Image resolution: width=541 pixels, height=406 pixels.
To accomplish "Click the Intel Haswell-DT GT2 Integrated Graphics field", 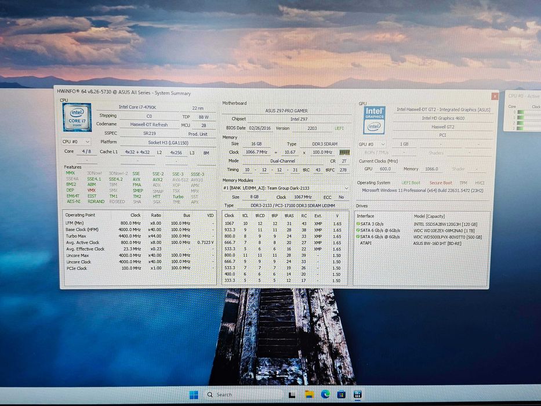I will point(443,110).
